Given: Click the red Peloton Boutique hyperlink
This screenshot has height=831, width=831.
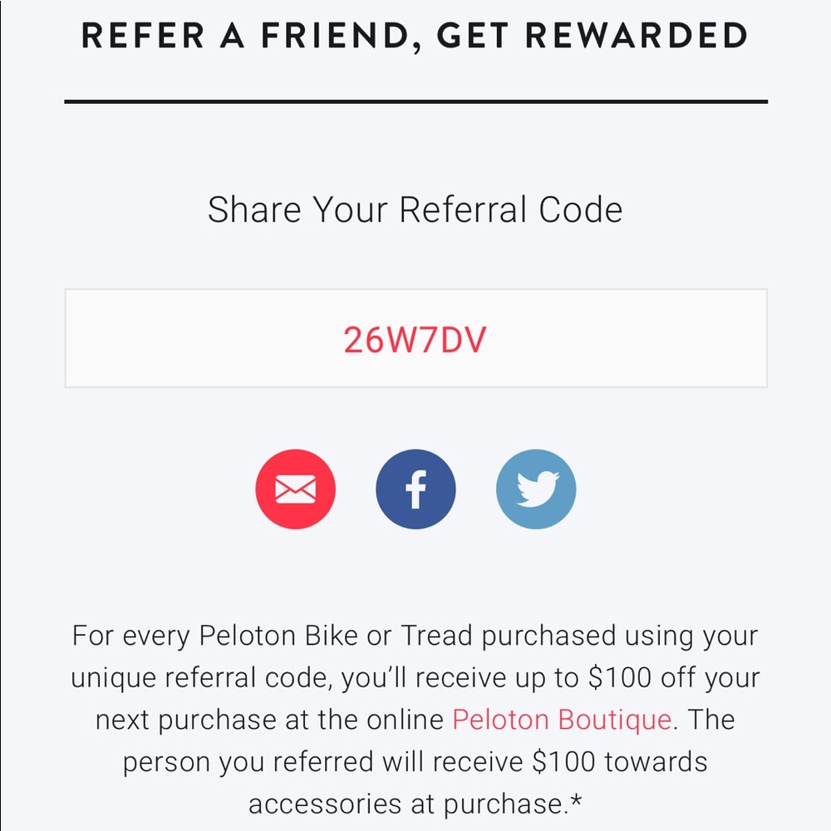Looking at the screenshot, I should click(x=561, y=720).
